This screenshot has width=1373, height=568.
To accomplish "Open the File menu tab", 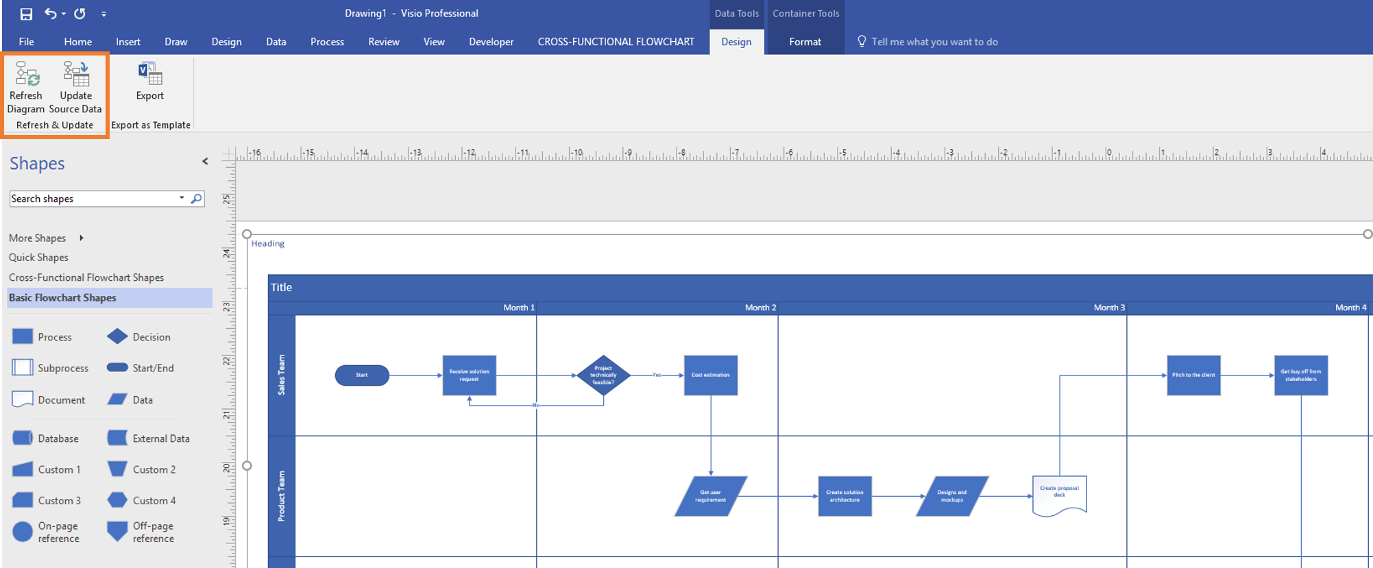I will pos(27,42).
